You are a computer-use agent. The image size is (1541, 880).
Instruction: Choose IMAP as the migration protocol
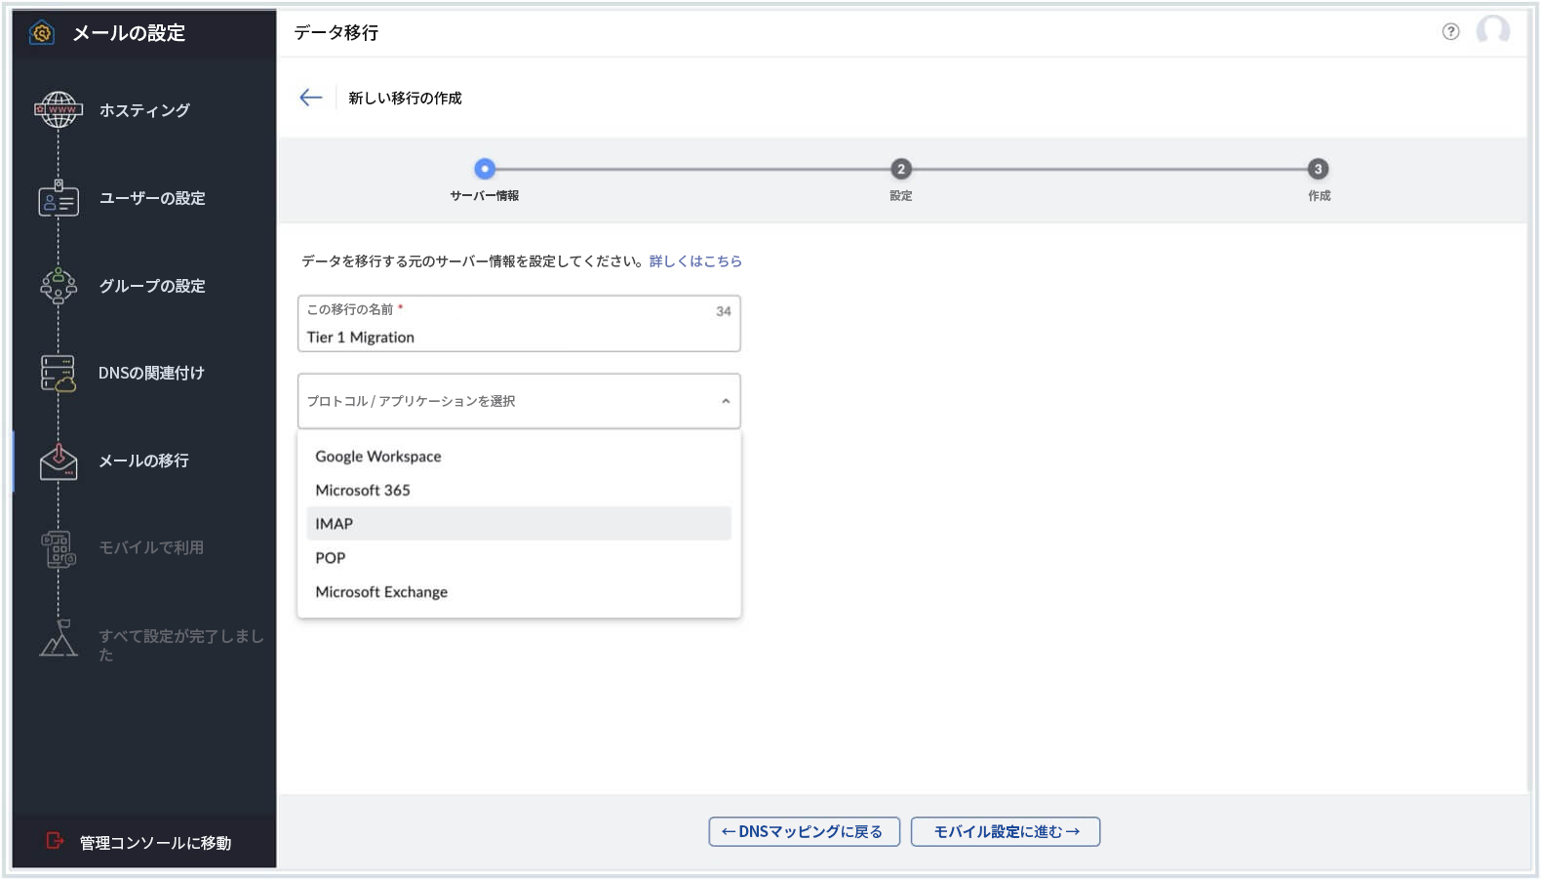coord(335,524)
